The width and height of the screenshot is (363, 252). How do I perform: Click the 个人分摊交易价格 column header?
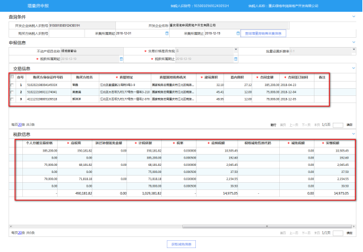click(x=39, y=143)
